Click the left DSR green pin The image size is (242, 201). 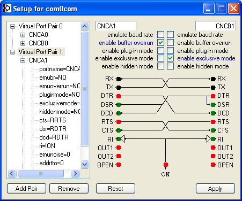tap(119, 105)
